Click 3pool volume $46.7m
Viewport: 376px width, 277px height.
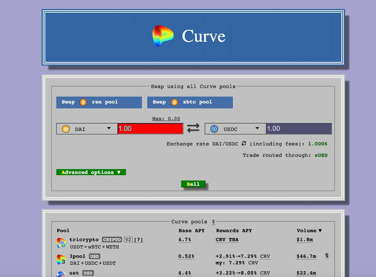coord(306,256)
